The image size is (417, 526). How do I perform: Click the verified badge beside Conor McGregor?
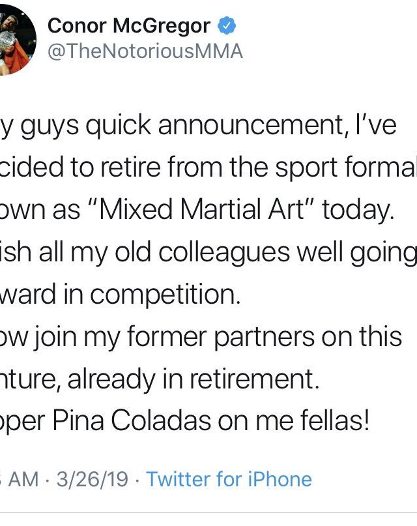[x=226, y=27]
